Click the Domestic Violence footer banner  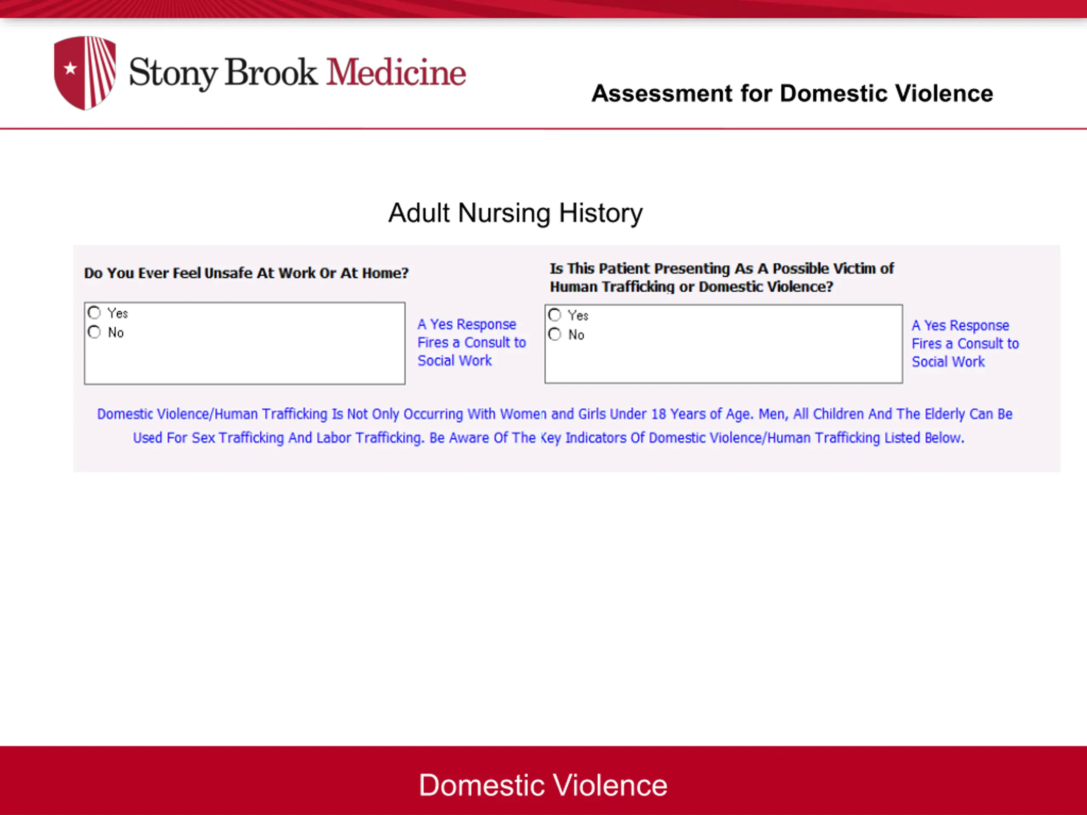click(543, 781)
